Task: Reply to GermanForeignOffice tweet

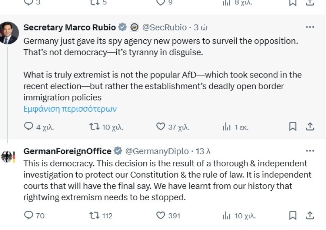Action: pyautogui.click(x=29, y=215)
